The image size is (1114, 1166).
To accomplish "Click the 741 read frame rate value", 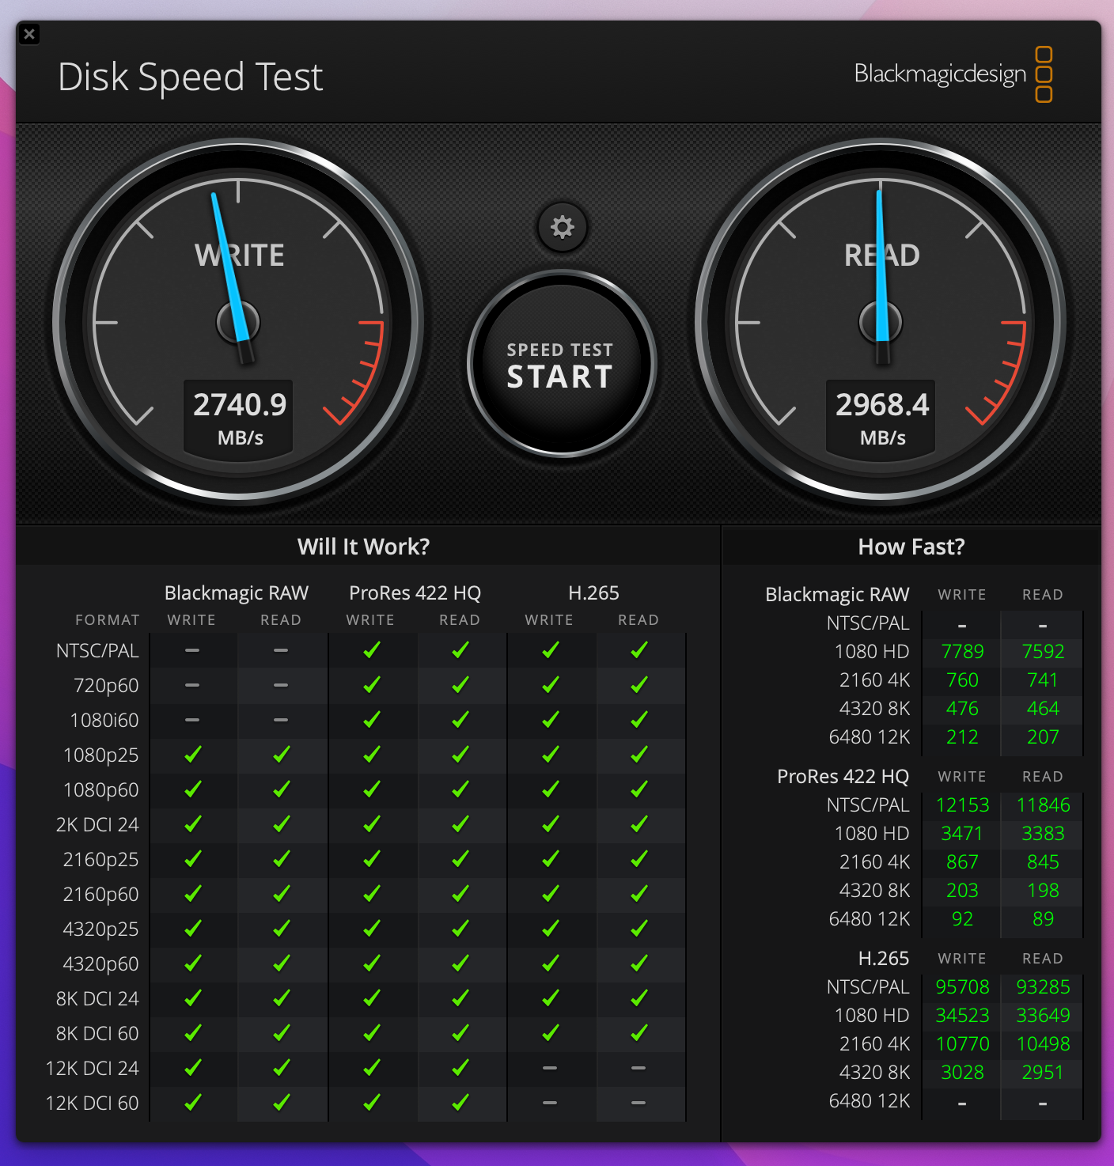I will coord(1044,680).
